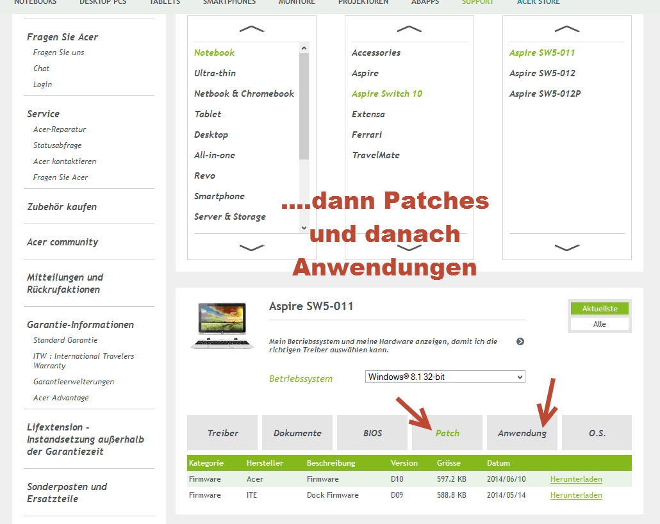Select Ultra-thin in the category list
The height and width of the screenshot is (524, 660).
[x=215, y=73]
